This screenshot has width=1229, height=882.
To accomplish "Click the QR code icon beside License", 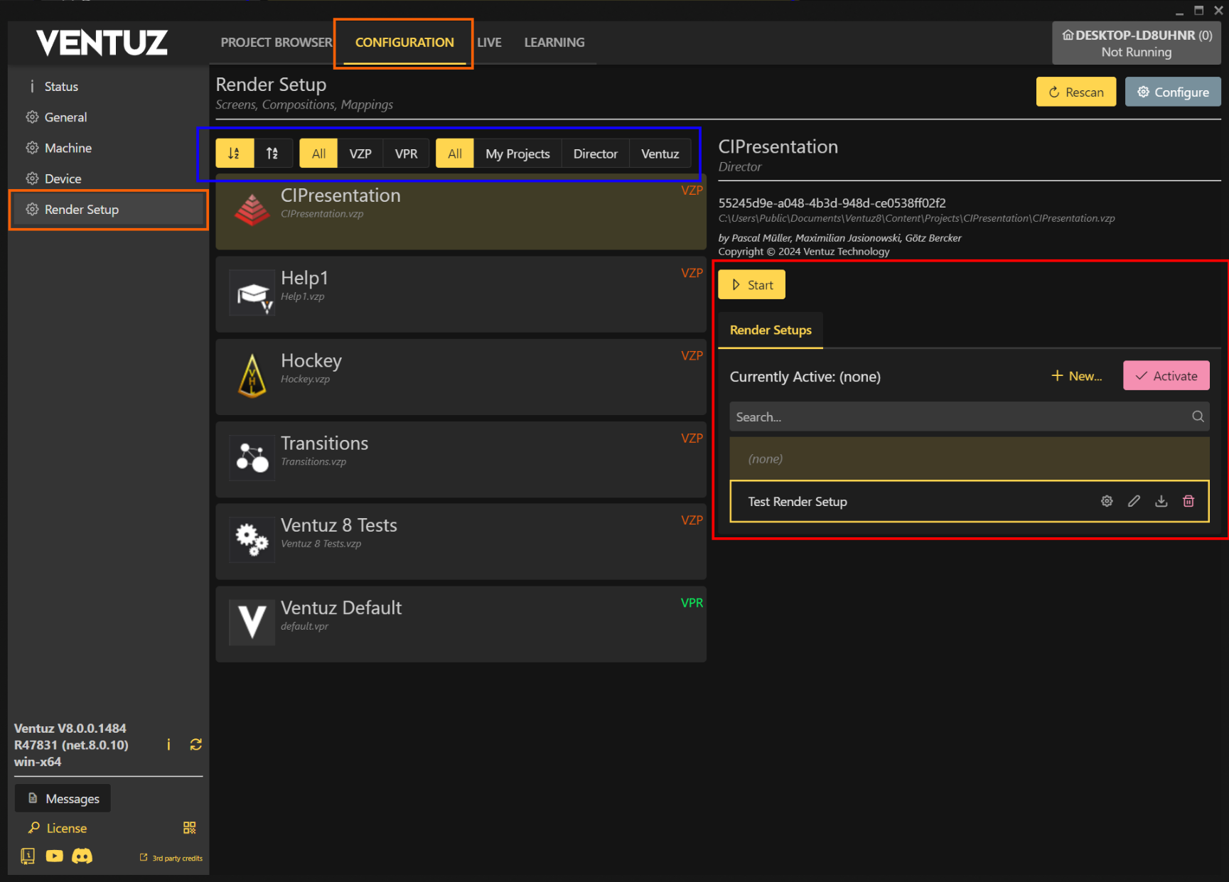I will [x=189, y=828].
